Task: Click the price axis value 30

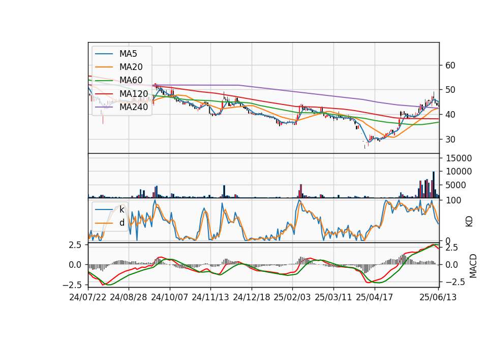Action: pos(450,139)
